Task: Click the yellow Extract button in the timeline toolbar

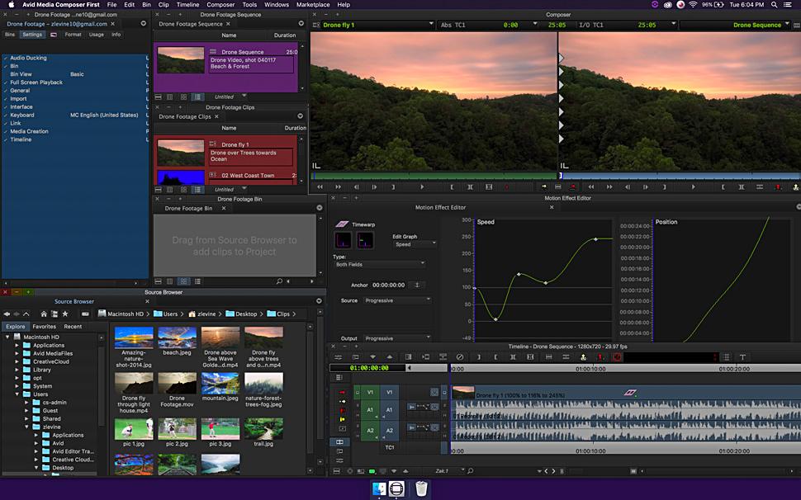Action: point(583,357)
